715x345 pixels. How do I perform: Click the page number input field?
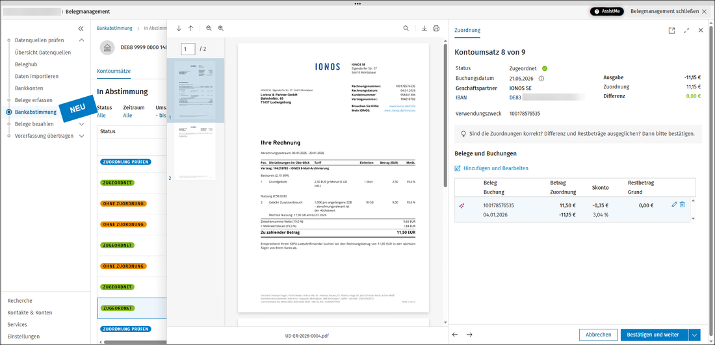(188, 49)
